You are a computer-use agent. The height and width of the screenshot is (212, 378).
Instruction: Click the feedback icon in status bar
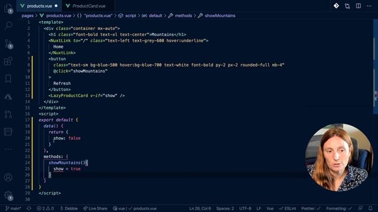point(360,208)
